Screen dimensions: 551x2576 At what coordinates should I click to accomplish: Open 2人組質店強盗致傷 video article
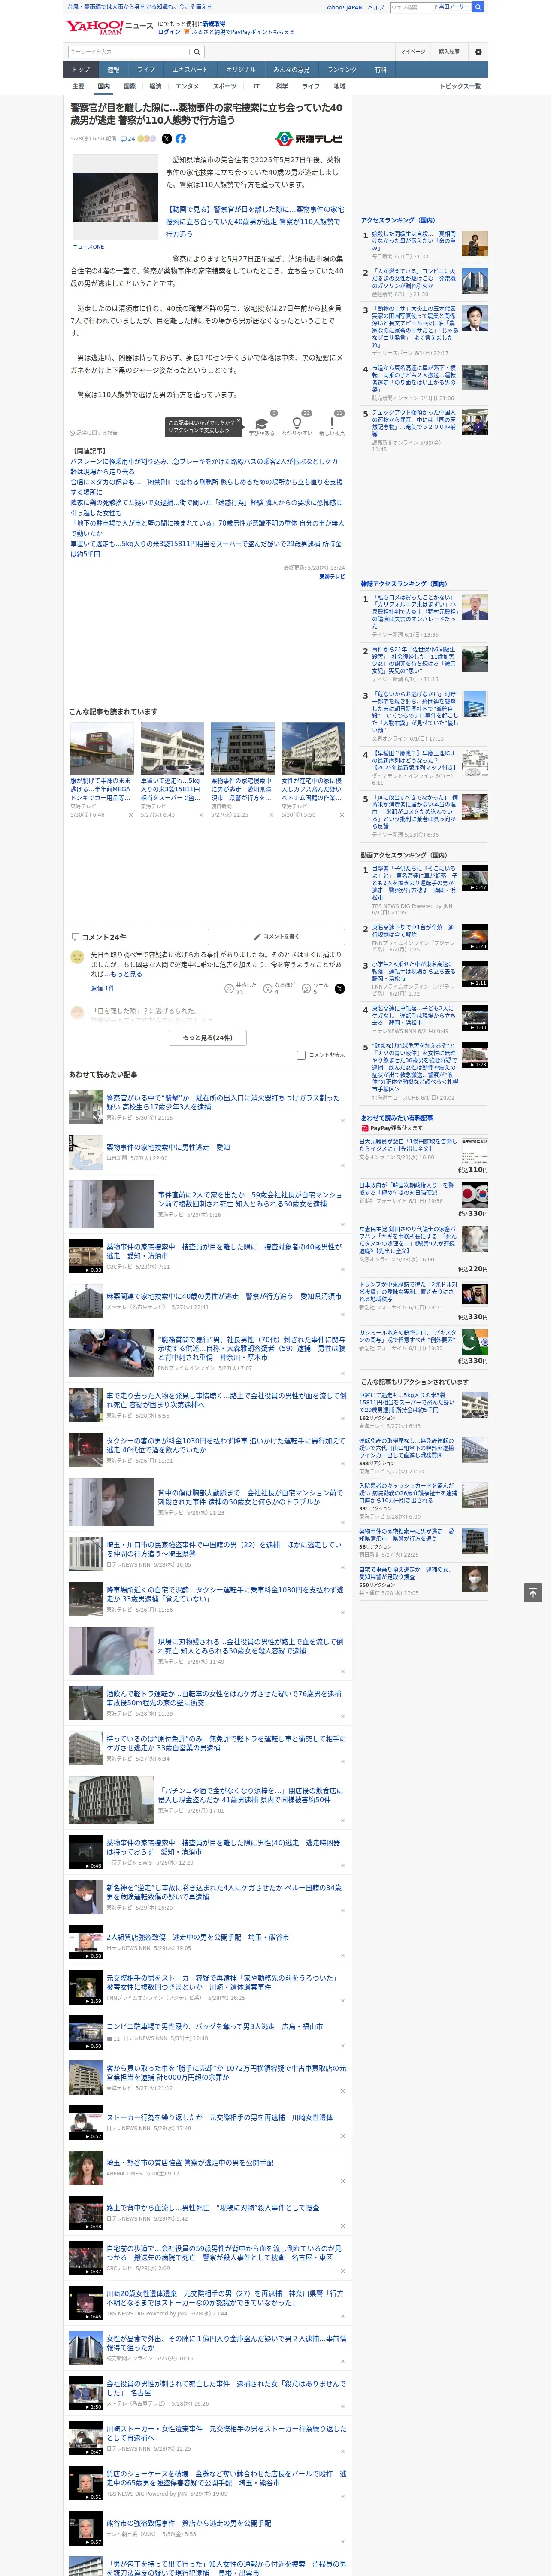(x=197, y=1937)
